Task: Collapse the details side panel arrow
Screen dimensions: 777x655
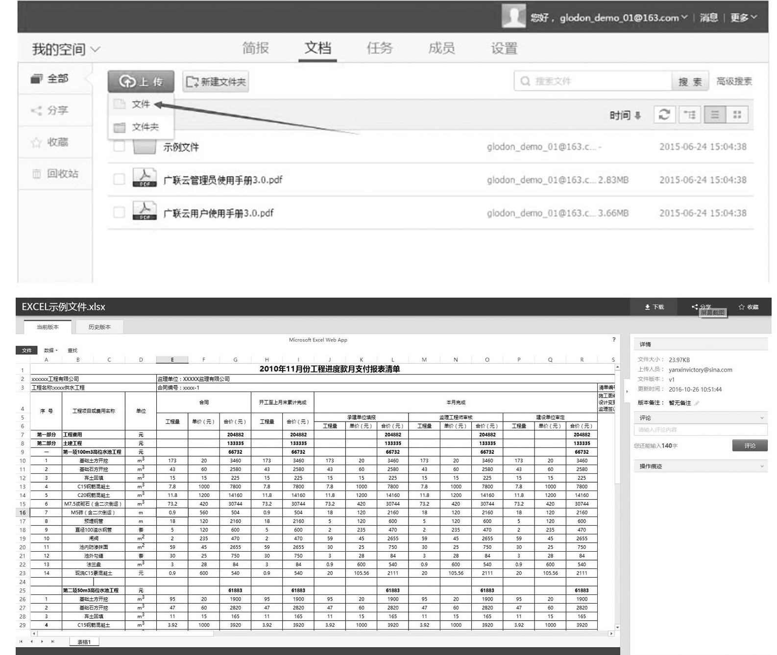Action: click(627, 392)
